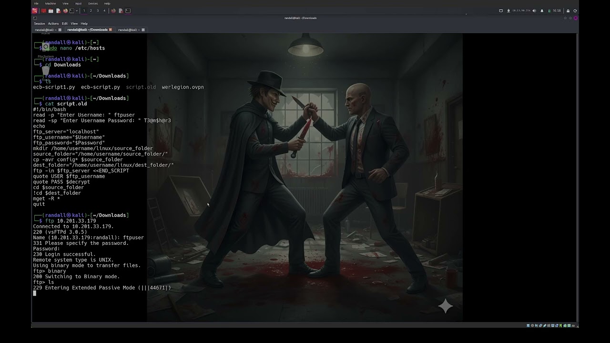The height and width of the screenshot is (343, 610).
Task: Click the 'mget -R *' line
Action: click(46, 199)
